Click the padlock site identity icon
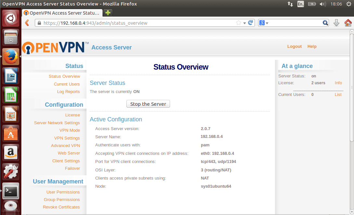The image size is (354, 215). (x=39, y=23)
